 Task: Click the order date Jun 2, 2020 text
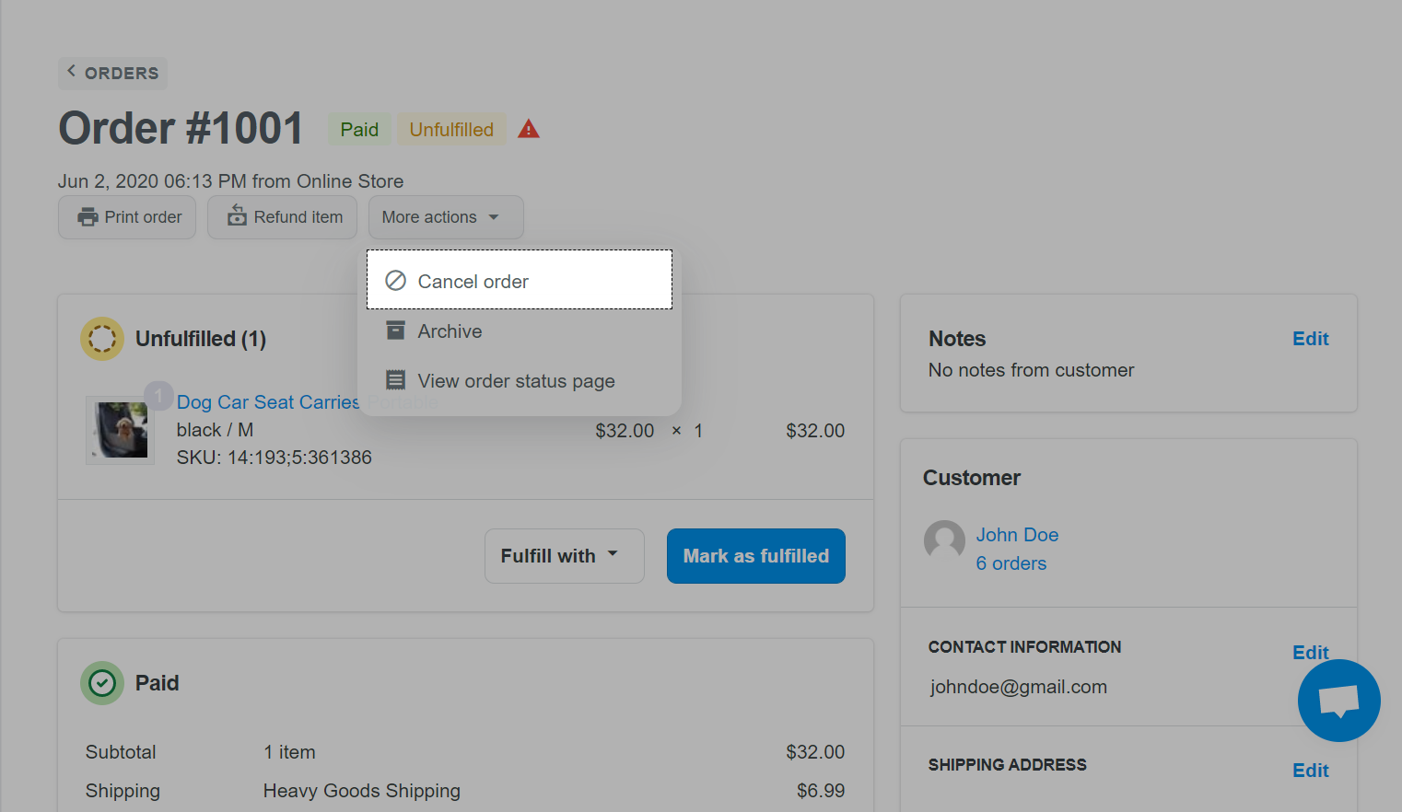230,181
